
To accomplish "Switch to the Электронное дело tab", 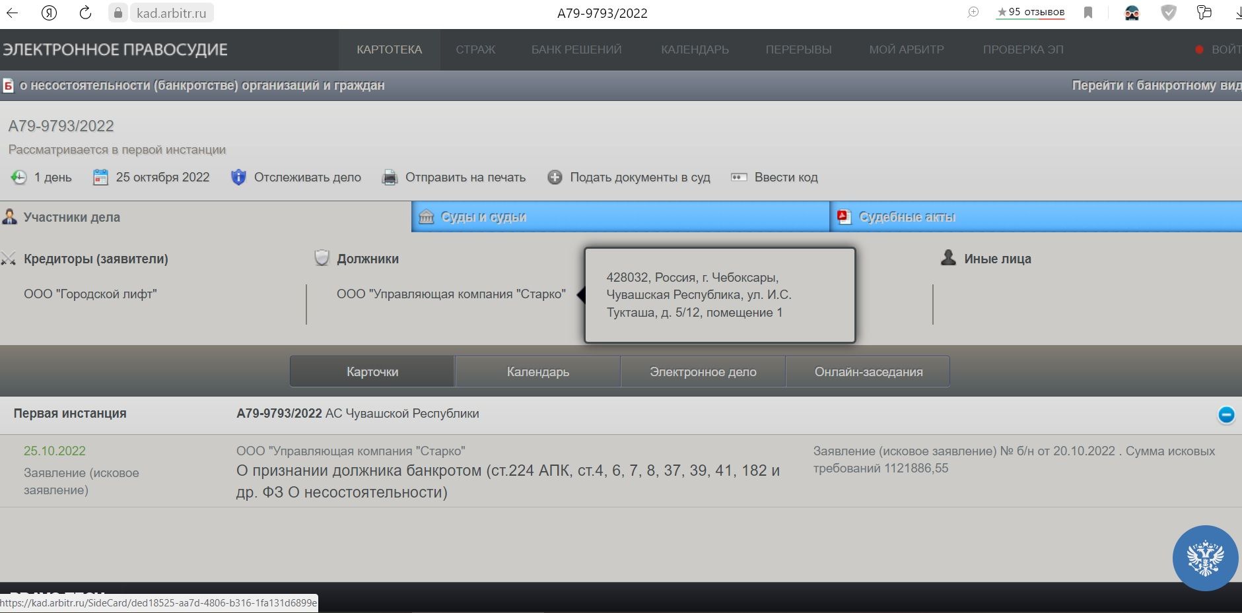I will tap(703, 371).
